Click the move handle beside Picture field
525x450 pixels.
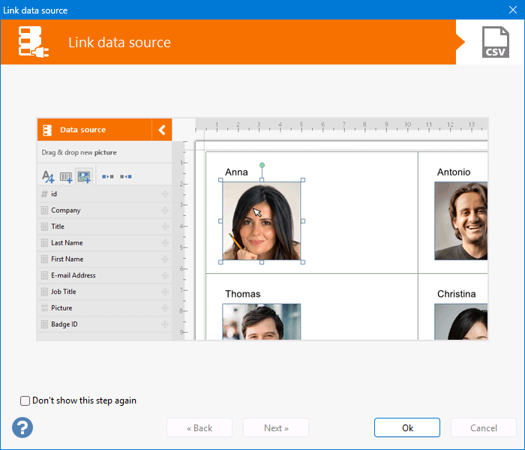[x=164, y=308]
